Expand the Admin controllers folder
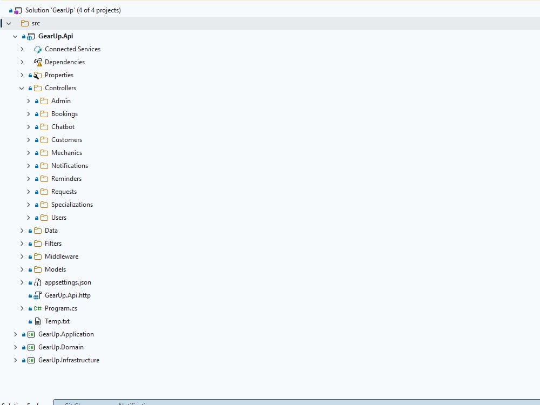540x405 pixels. pos(28,101)
